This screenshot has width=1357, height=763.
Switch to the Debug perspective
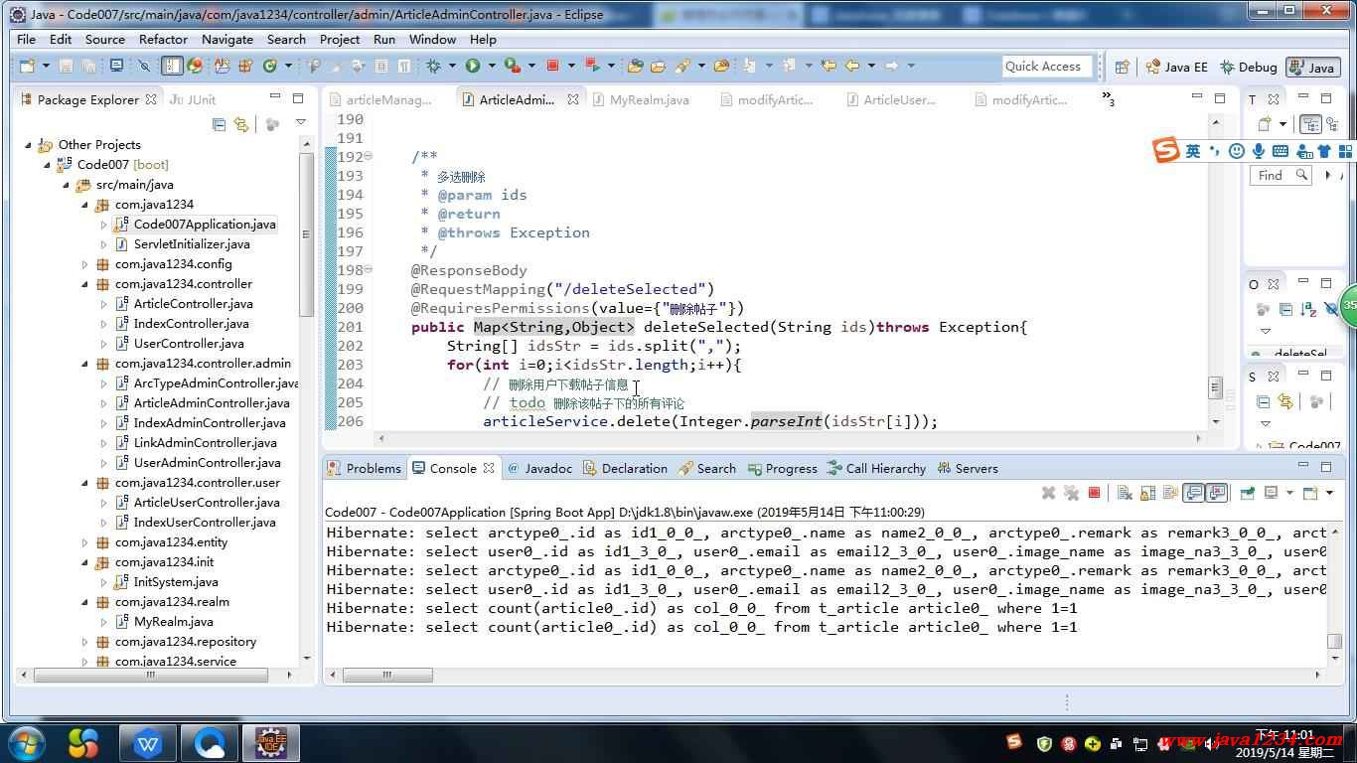tap(1248, 67)
